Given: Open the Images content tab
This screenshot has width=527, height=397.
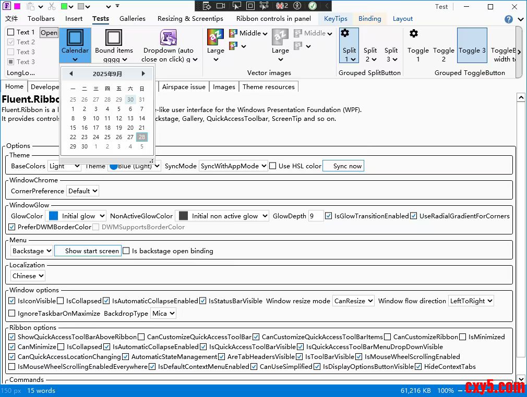Looking at the screenshot, I should (x=224, y=87).
